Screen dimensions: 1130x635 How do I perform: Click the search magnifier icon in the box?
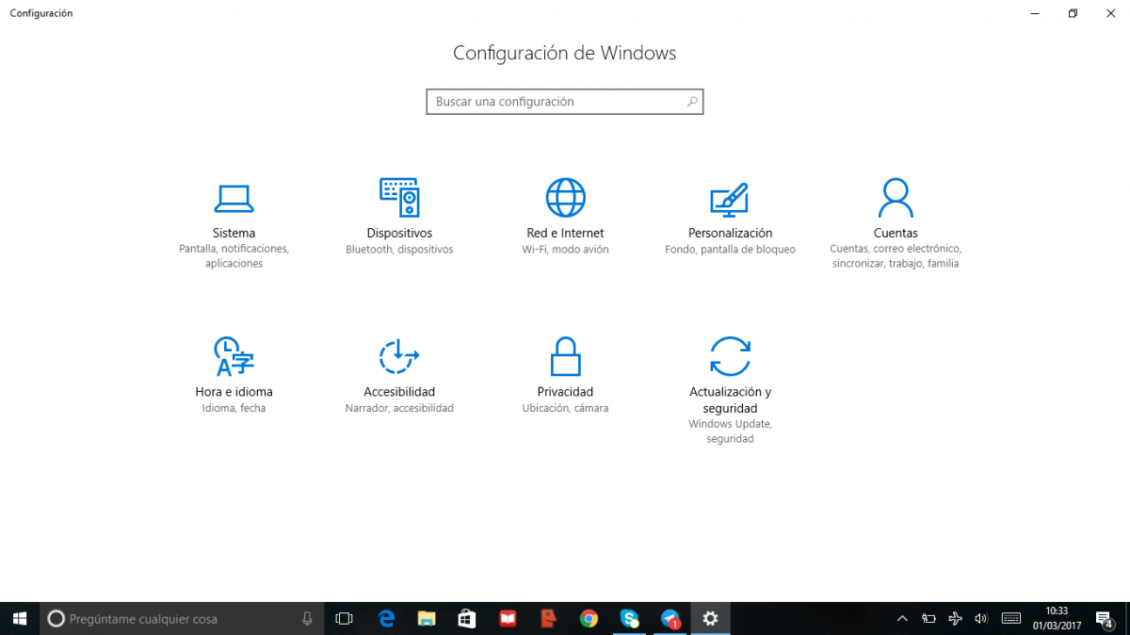click(x=692, y=102)
